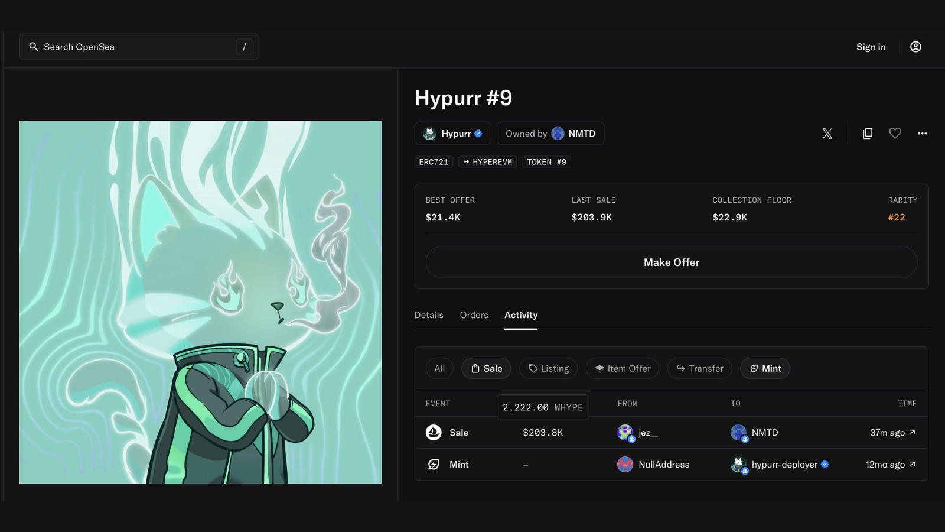Click the hypurr-deployer avatar icon
The image size is (945, 532).
(x=738, y=465)
